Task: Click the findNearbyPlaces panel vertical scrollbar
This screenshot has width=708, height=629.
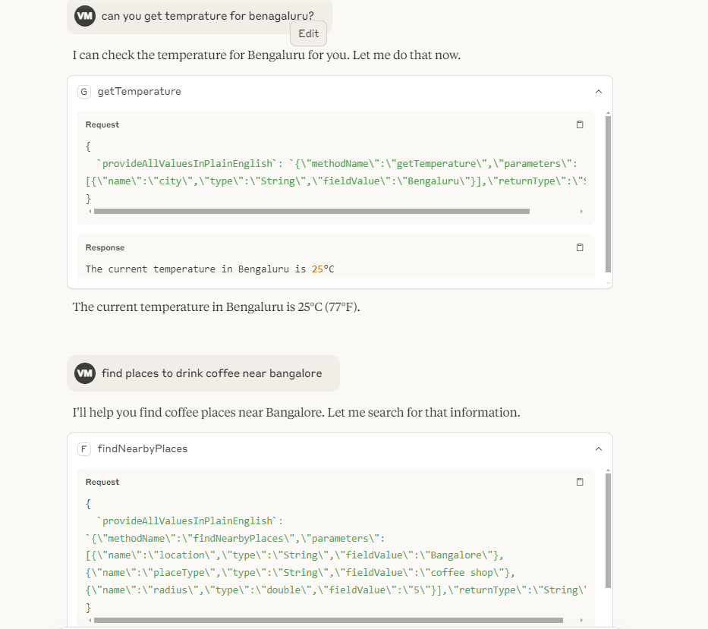Action: point(608,530)
